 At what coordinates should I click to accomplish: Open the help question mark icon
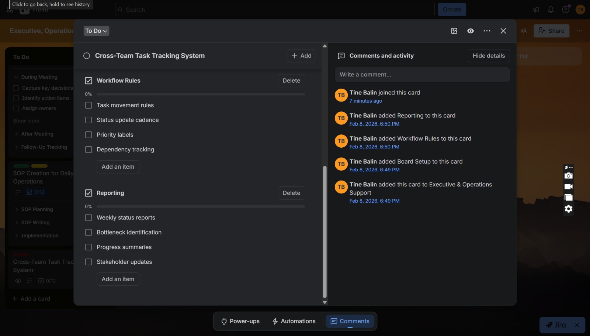566,10
